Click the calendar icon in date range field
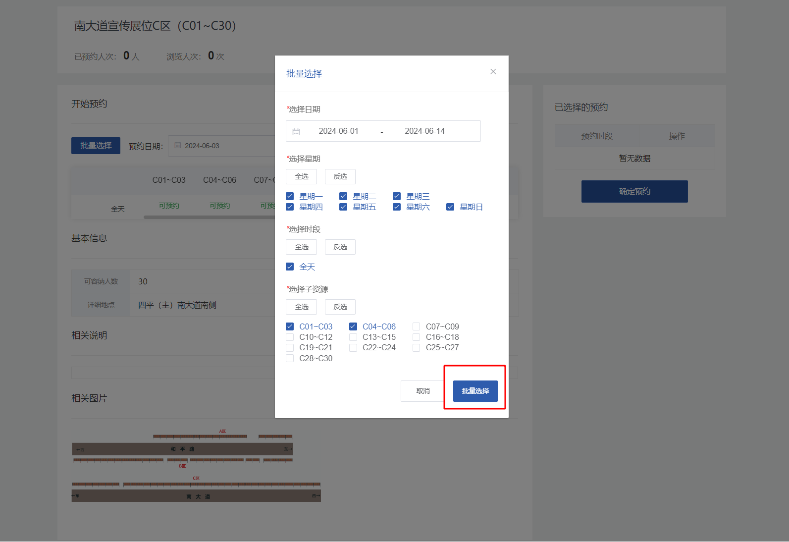 [296, 132]
